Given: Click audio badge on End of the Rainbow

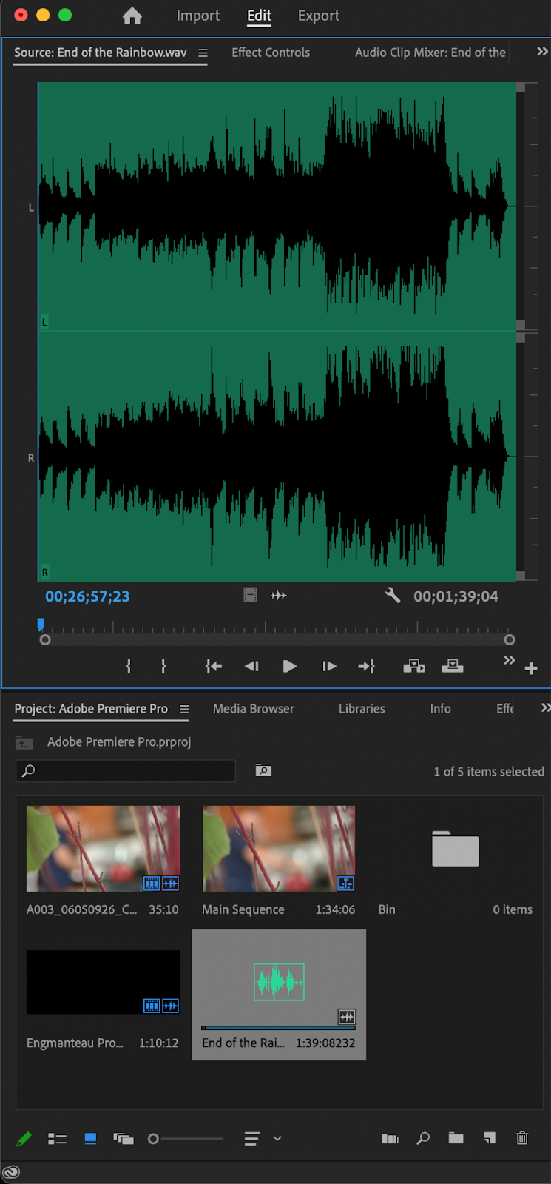Looking at the screenshot, I should pos(347,1017).
